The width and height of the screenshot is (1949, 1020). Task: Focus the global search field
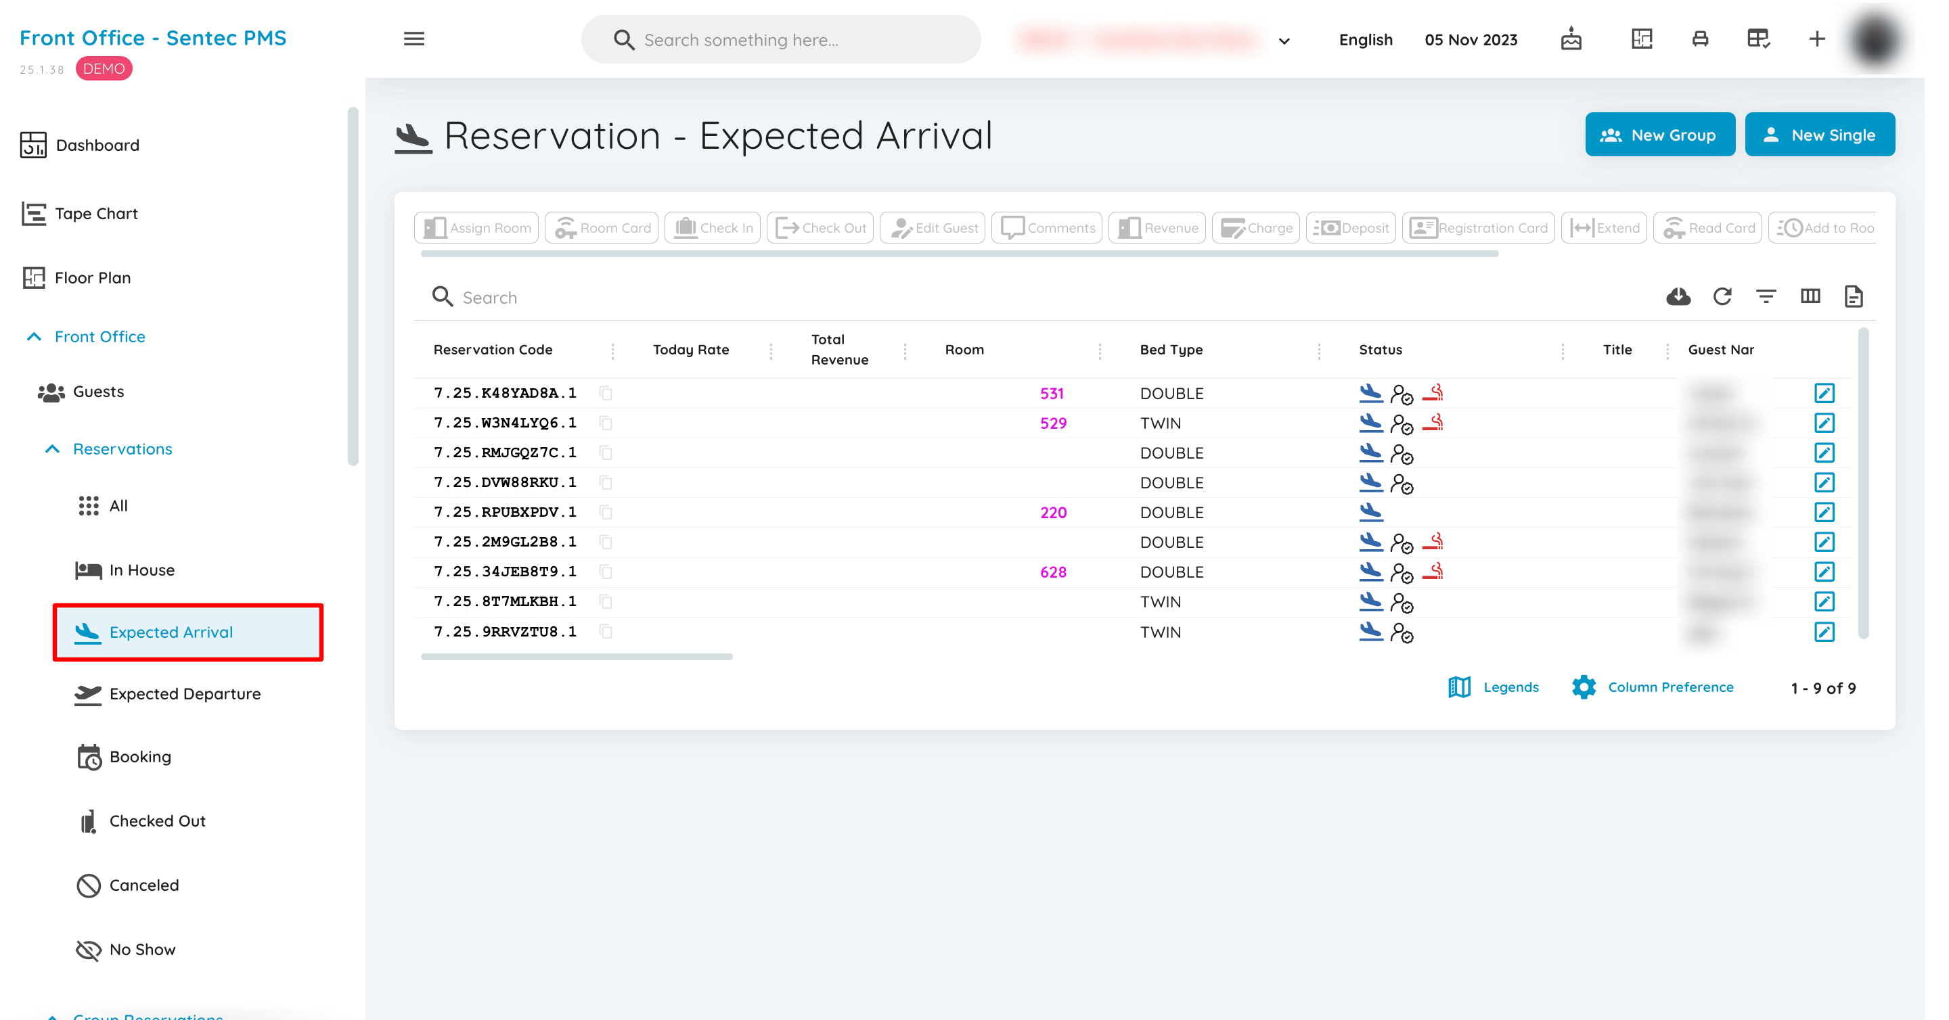point(781,40)
